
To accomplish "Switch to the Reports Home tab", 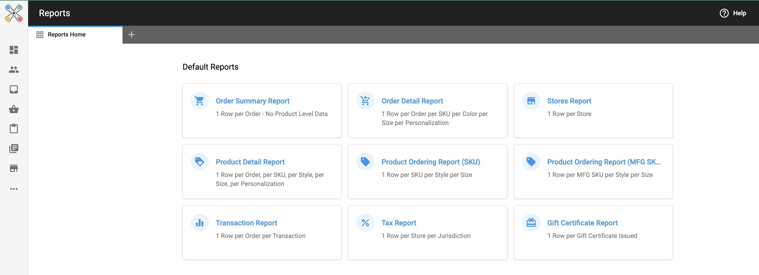I will tap(66, 35).
